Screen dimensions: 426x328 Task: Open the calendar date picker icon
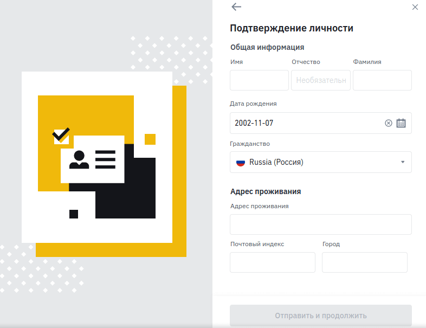pyautogui.click(x=401, y=123)
